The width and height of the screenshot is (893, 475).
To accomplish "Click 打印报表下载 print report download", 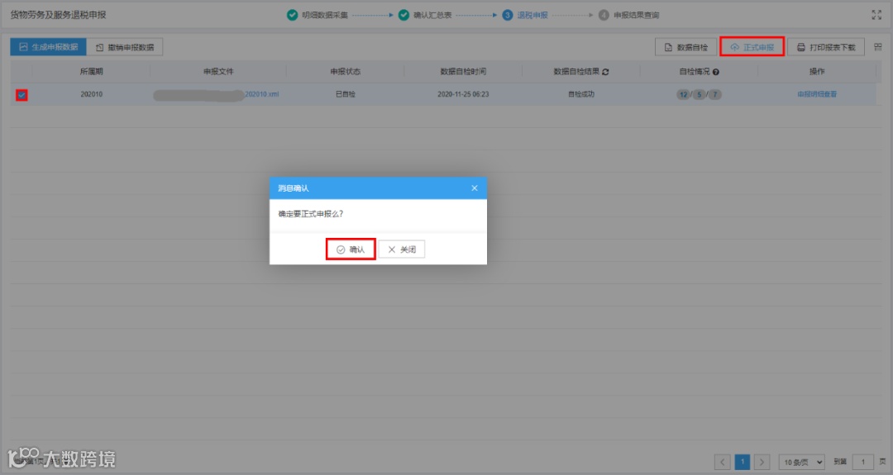I will [826, 47].
